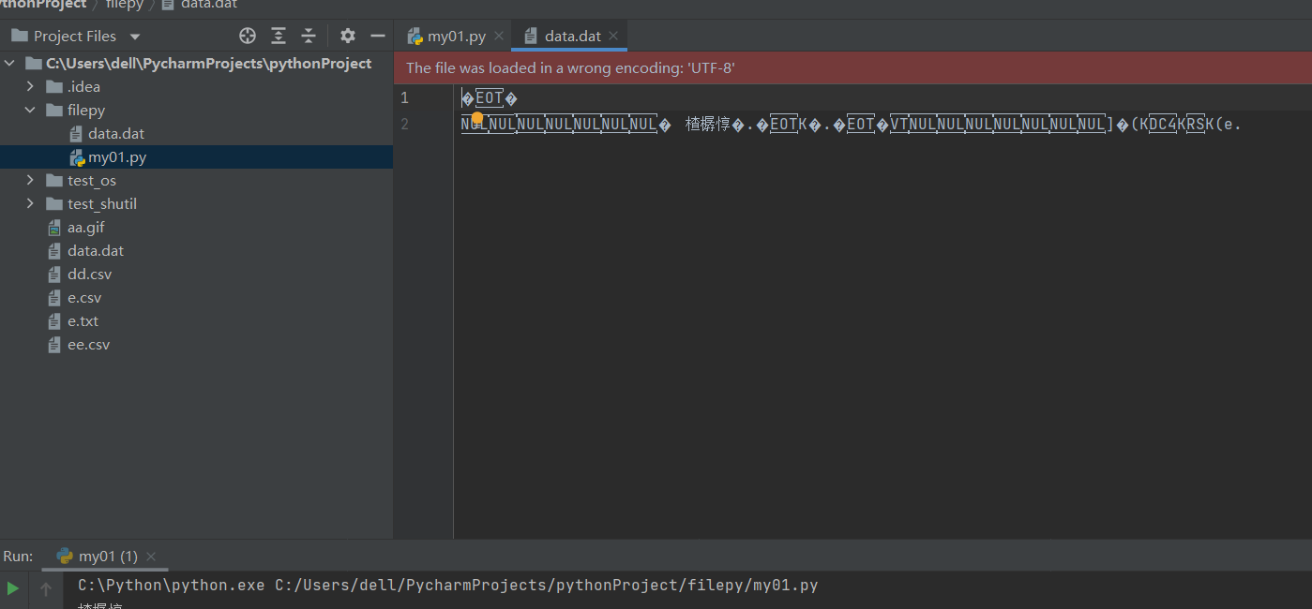1312x609 pixels.
Task: Click the filepy breadcrumb
Action: pos(124,5)
